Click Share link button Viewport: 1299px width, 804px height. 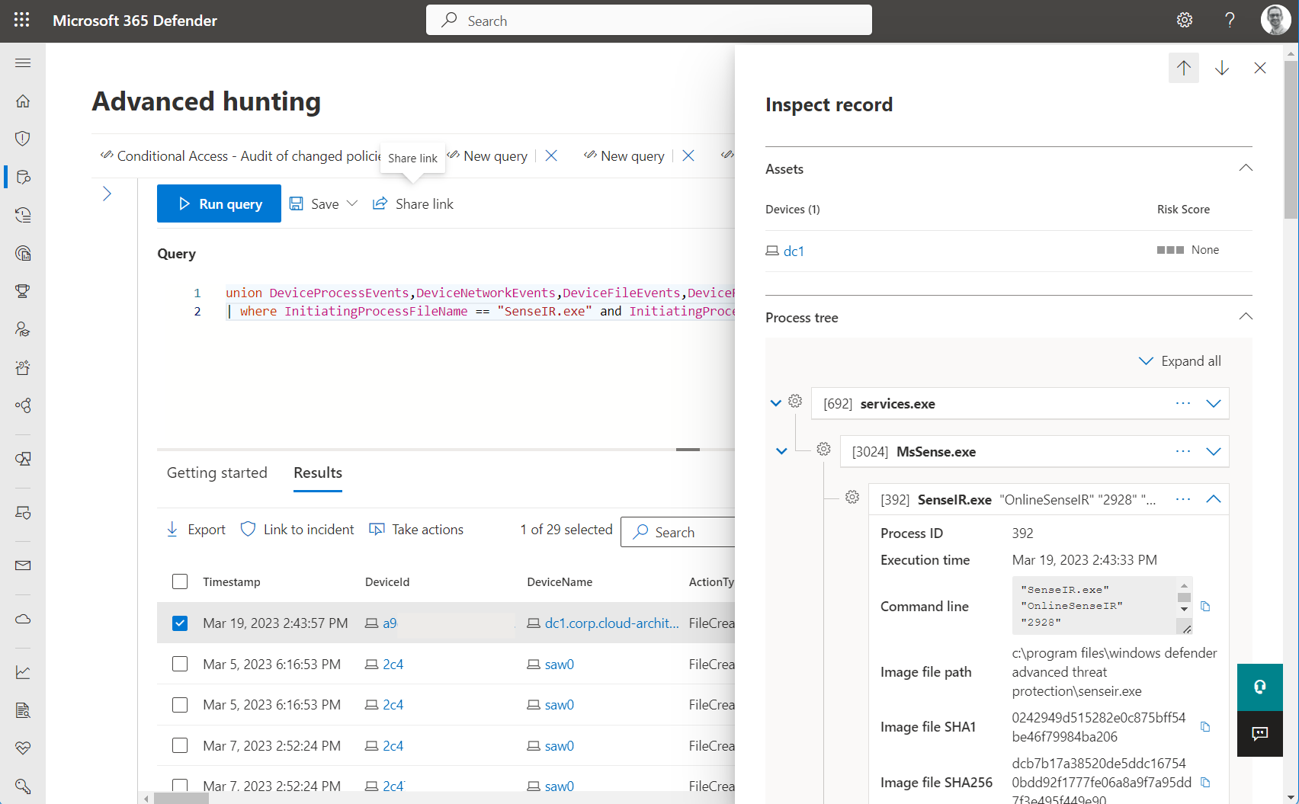point(412,203)
